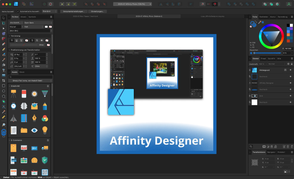Switch to the Absatz tab
The image size is (294, 179).
point(24,17)
